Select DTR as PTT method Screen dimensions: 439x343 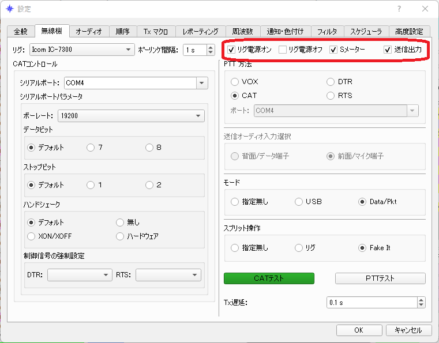331,82
